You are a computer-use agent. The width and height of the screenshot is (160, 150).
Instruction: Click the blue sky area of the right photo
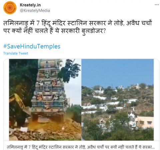[x=118, y=72]
